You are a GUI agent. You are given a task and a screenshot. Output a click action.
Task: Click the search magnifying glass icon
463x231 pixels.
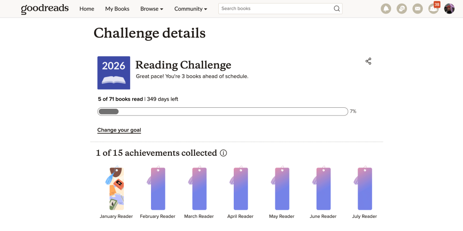(x=336, y=9)
